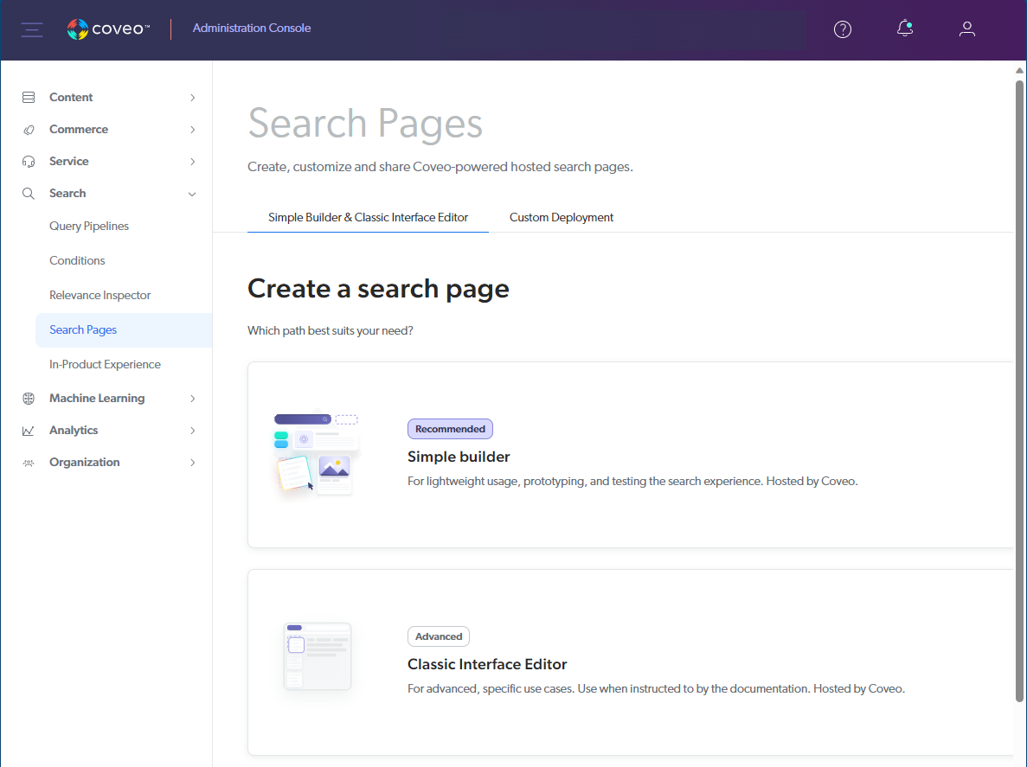Select Search Pages in the sidebar
1027x767 pixels.
(123, 329)
